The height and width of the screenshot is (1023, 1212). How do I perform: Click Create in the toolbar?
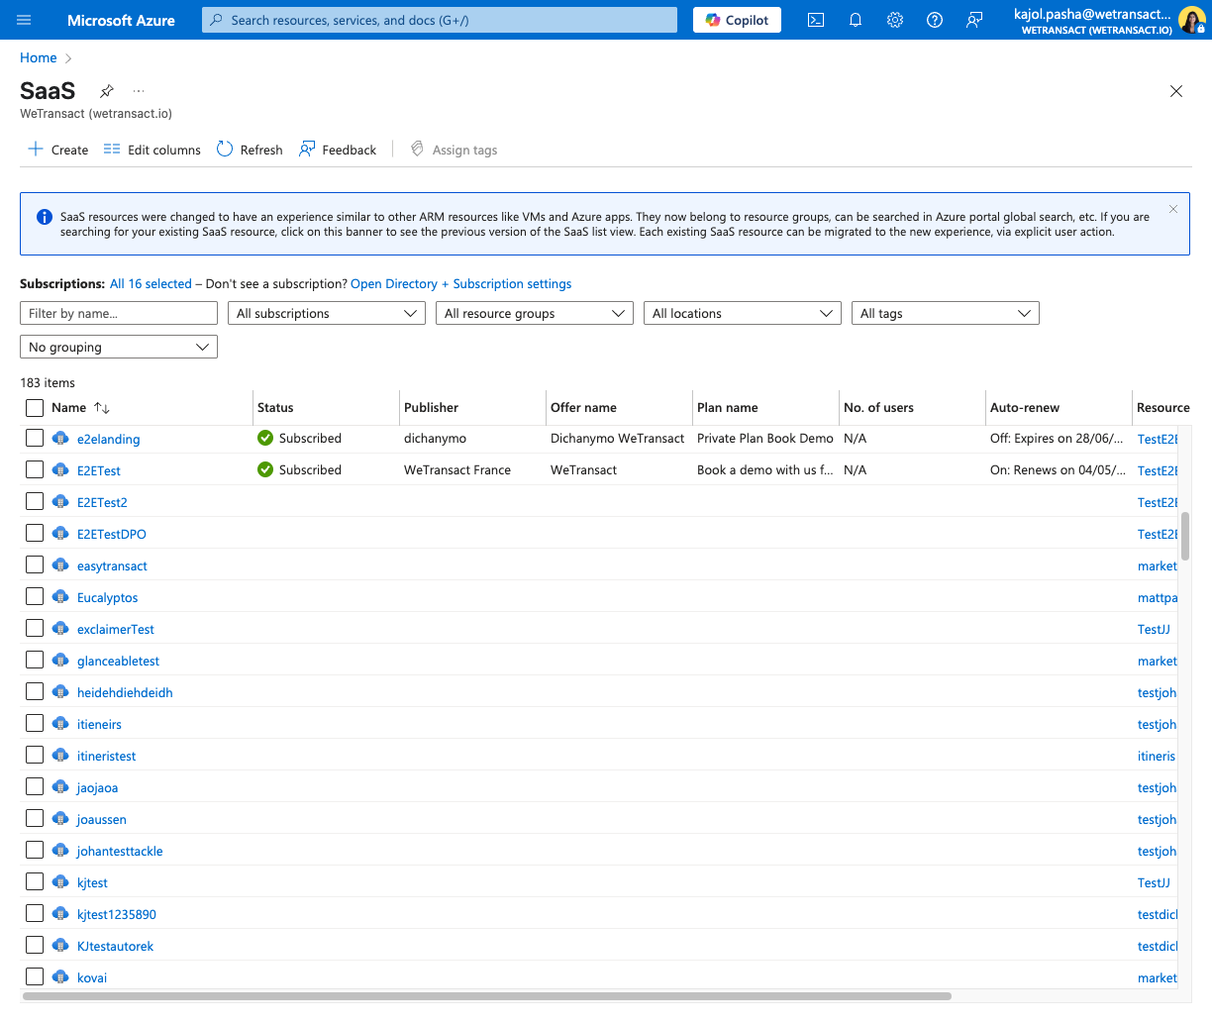58,150
